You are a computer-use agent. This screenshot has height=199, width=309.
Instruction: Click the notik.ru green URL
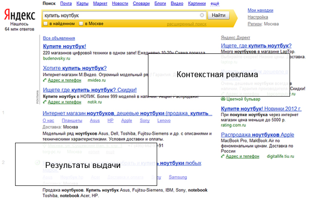[94, 102]
